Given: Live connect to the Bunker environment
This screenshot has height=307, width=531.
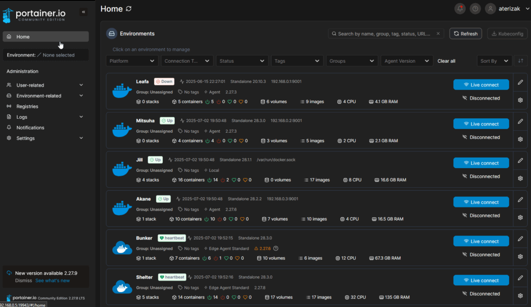Looking at the screenshot, I should [x=481, y=241].
